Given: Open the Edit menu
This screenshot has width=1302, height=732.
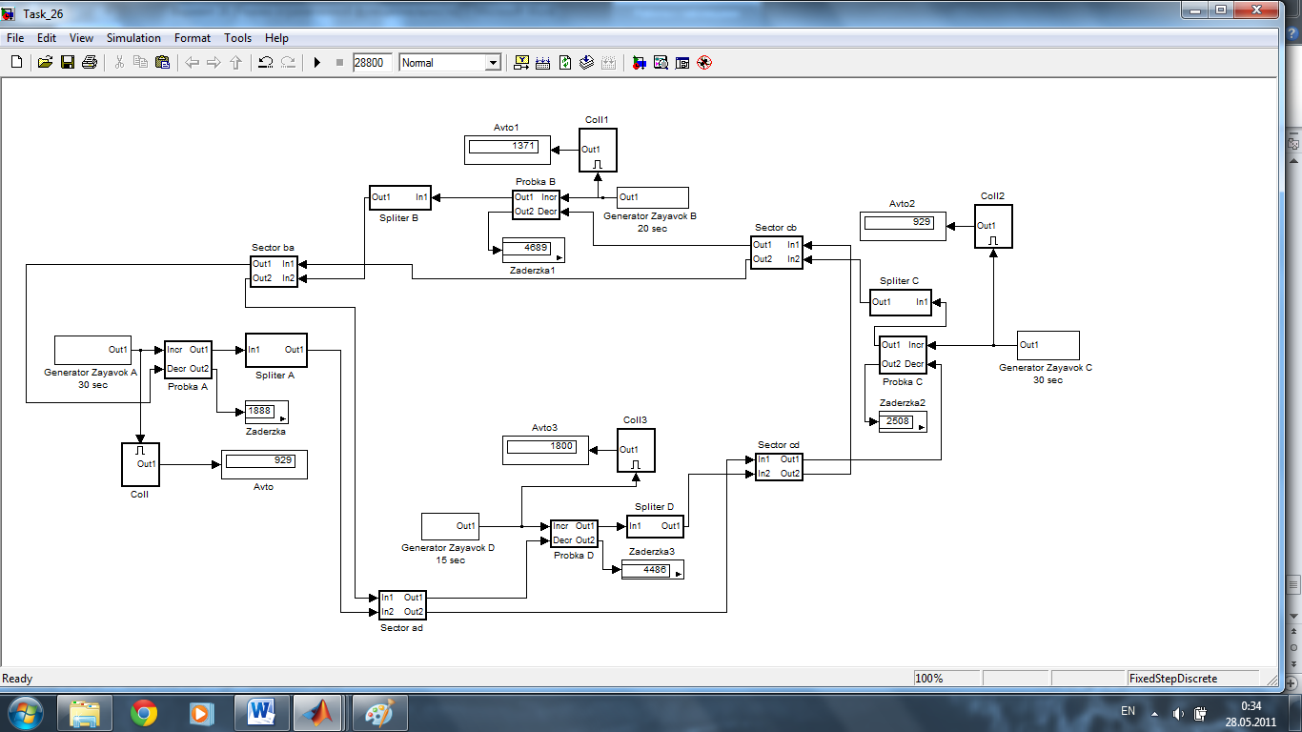Looking at the screenshot, I should (47, 38).
